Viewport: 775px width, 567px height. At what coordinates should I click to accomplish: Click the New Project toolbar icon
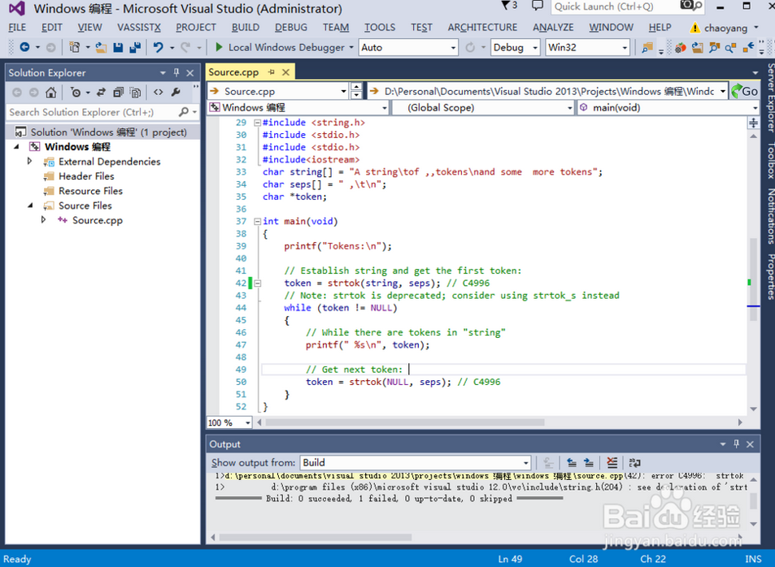pos(74,47)
